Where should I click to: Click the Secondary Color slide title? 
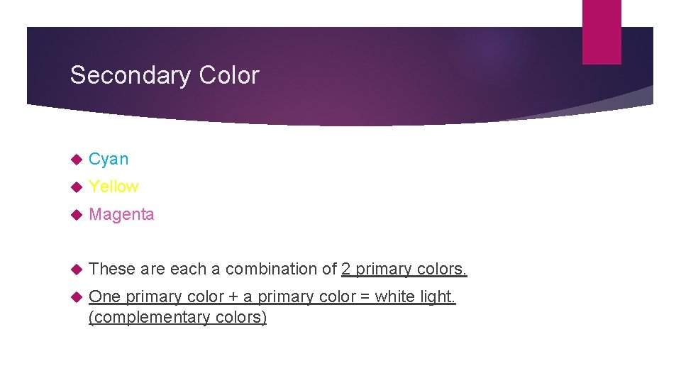[165, 76]
